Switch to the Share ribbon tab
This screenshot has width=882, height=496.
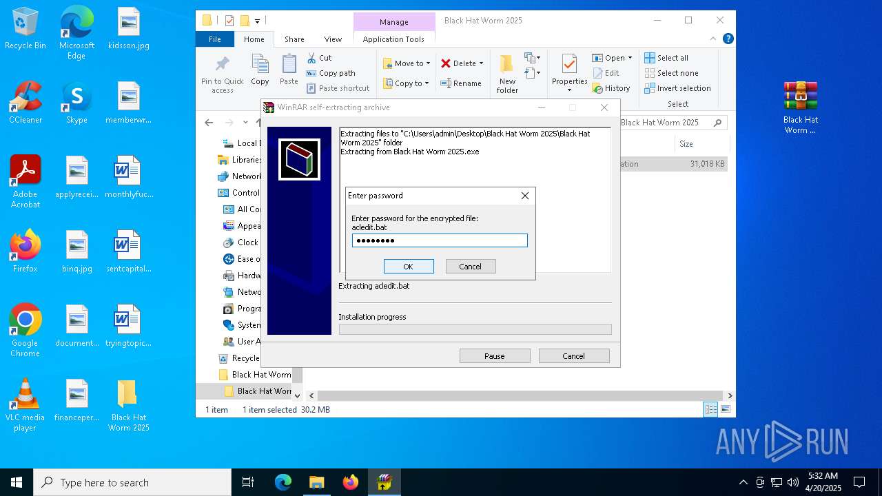[294, 39]
